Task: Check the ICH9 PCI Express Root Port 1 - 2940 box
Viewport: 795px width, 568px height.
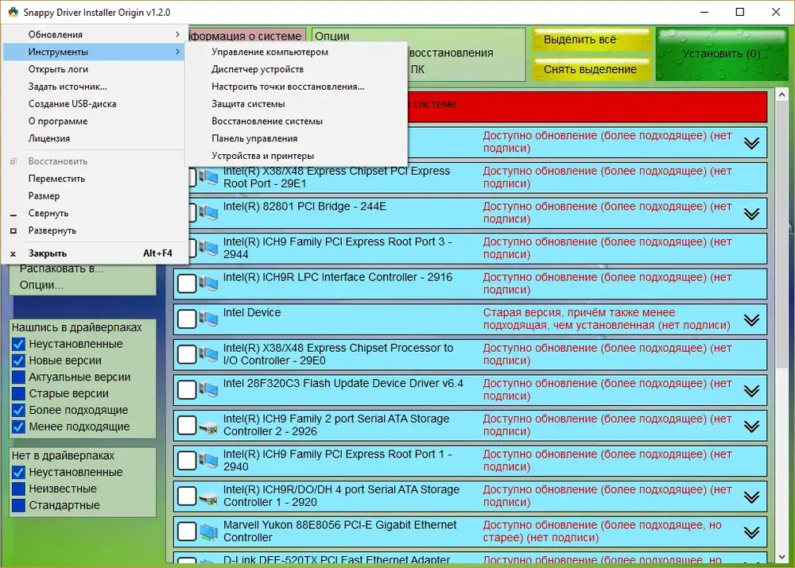Action: click(x=187, y=461)
